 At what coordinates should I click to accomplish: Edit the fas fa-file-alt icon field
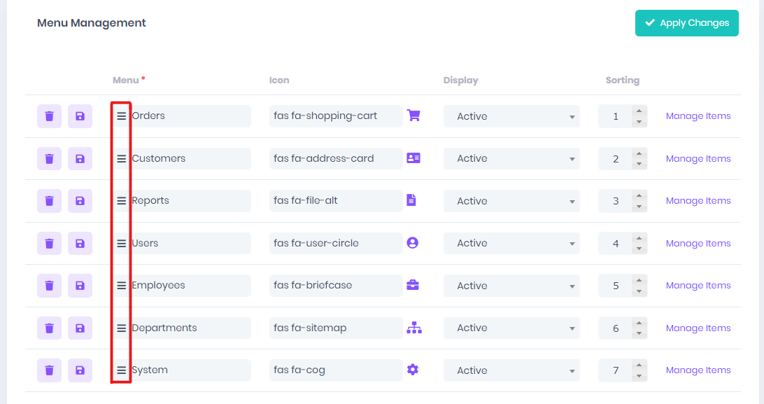(336, 201)
